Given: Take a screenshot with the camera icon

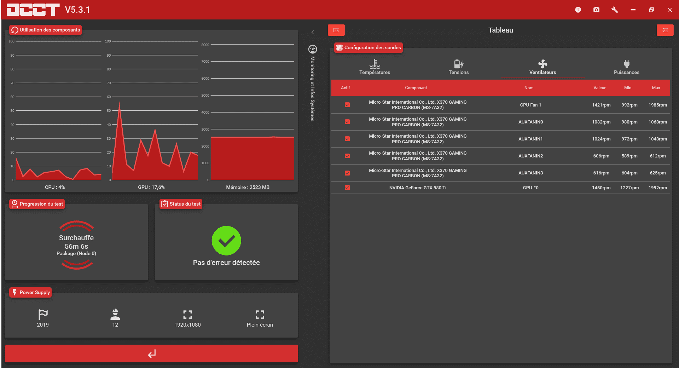Looking at the screenshot, I should click(x=596, y=10).
